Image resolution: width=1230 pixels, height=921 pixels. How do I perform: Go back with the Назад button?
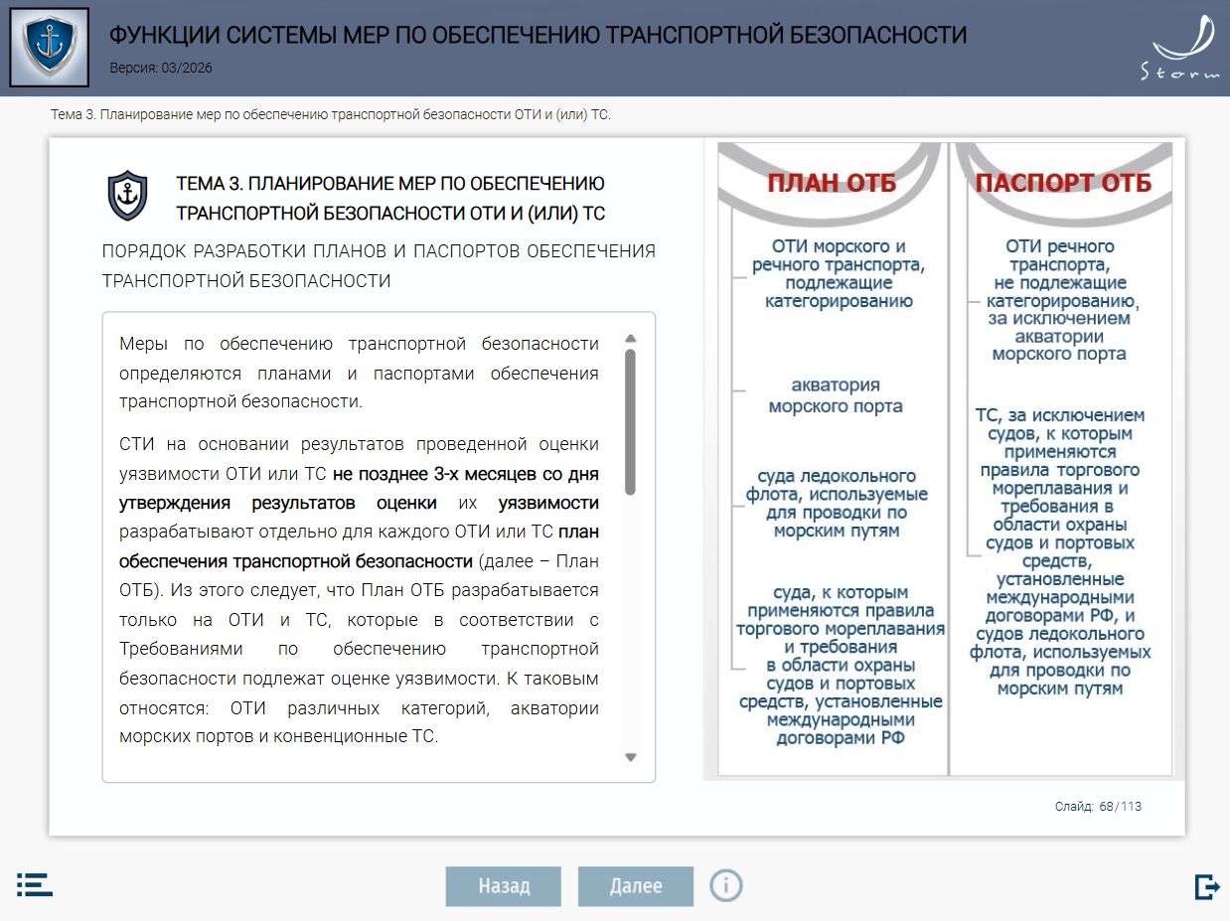pyautogui.click(x=504, y=886)
